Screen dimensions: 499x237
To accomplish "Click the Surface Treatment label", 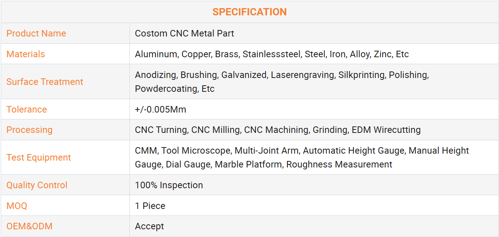I will click(45, 82).
